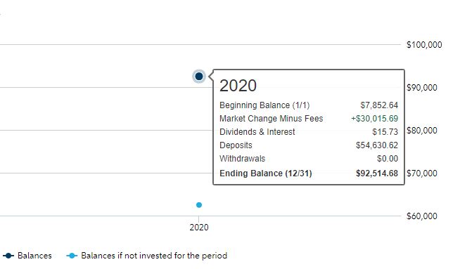Toggle the Balances legend series
This screenshot has height=269, width=460.
coord(27,256)
